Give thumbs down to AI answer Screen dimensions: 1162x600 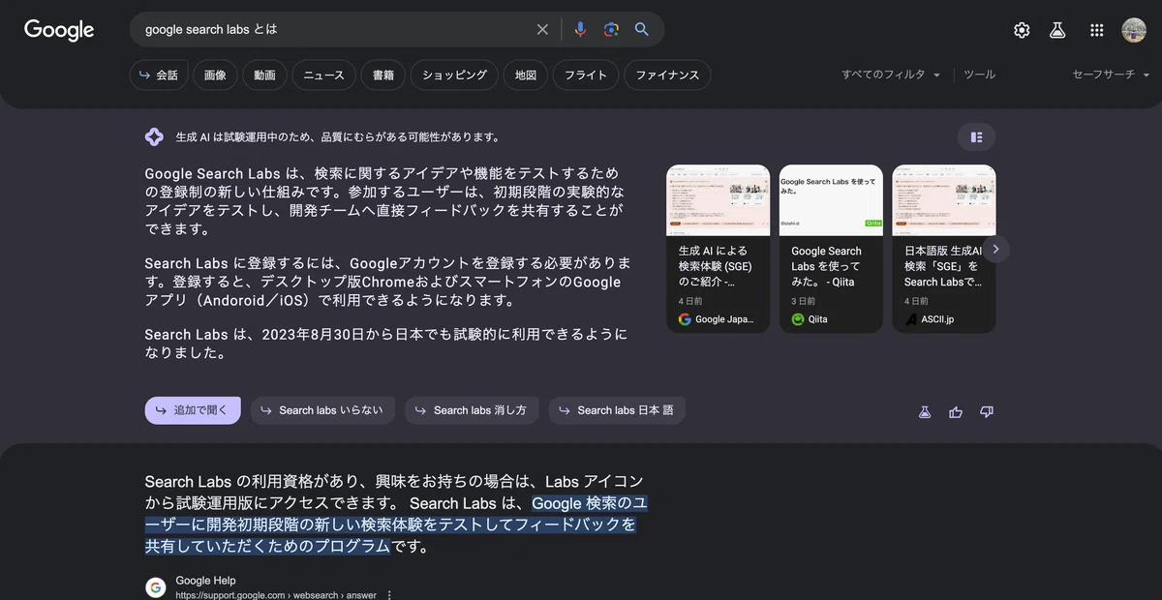click(987, 412)
